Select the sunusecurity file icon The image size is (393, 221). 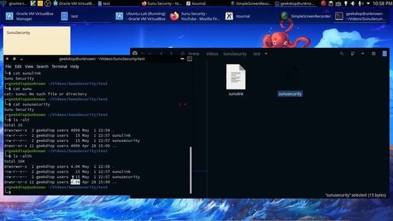click(x=290, y=77)
